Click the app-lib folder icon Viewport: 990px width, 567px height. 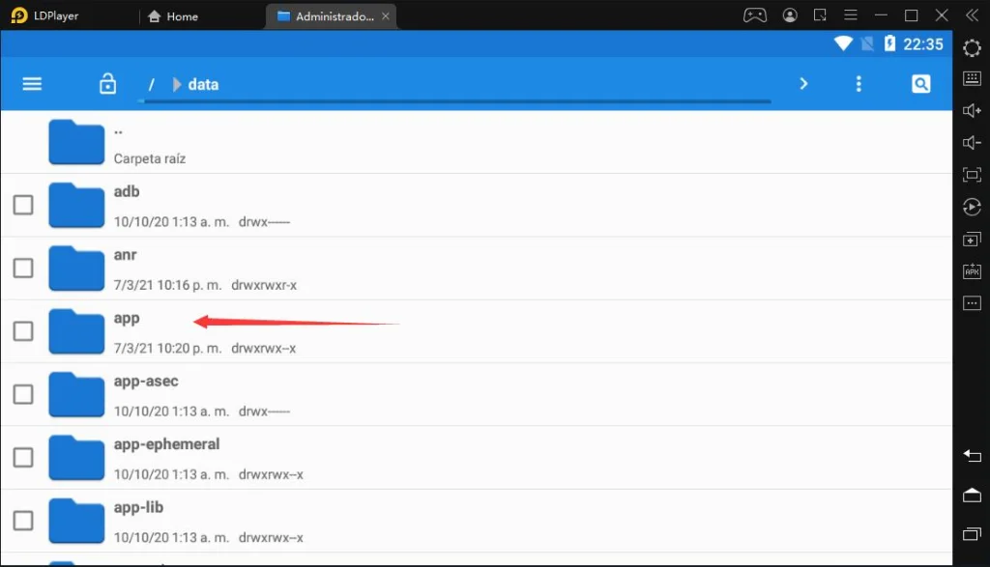76,521
